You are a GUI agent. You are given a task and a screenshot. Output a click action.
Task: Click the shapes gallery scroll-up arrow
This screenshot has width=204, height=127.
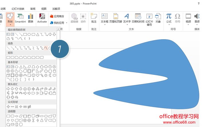(x=58, y=29)
